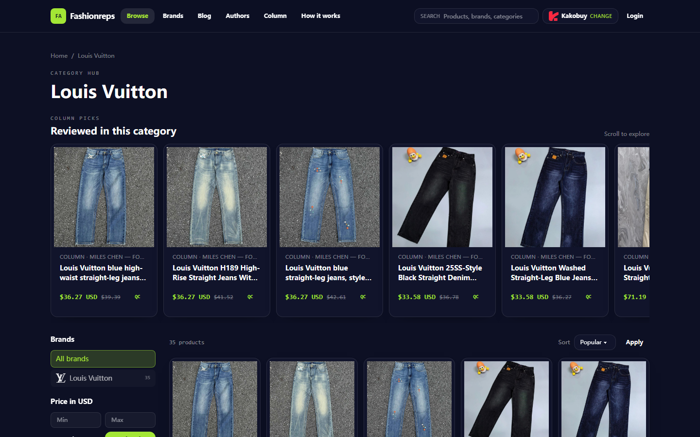The width and height of the screenshot is (700, 437).
Task: Click the Min price input
Action: coord(76,420)
